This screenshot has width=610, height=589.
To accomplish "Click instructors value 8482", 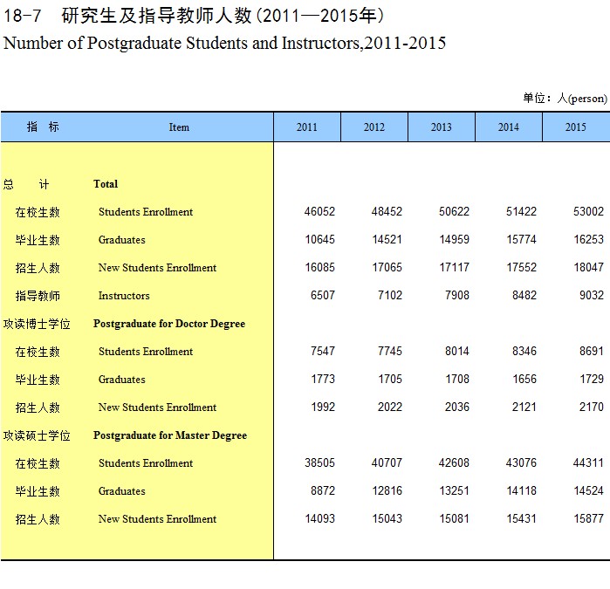I will tap(524, 295).
